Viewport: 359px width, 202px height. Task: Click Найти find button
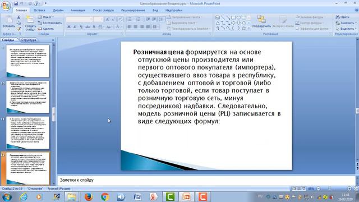point(342,17)
